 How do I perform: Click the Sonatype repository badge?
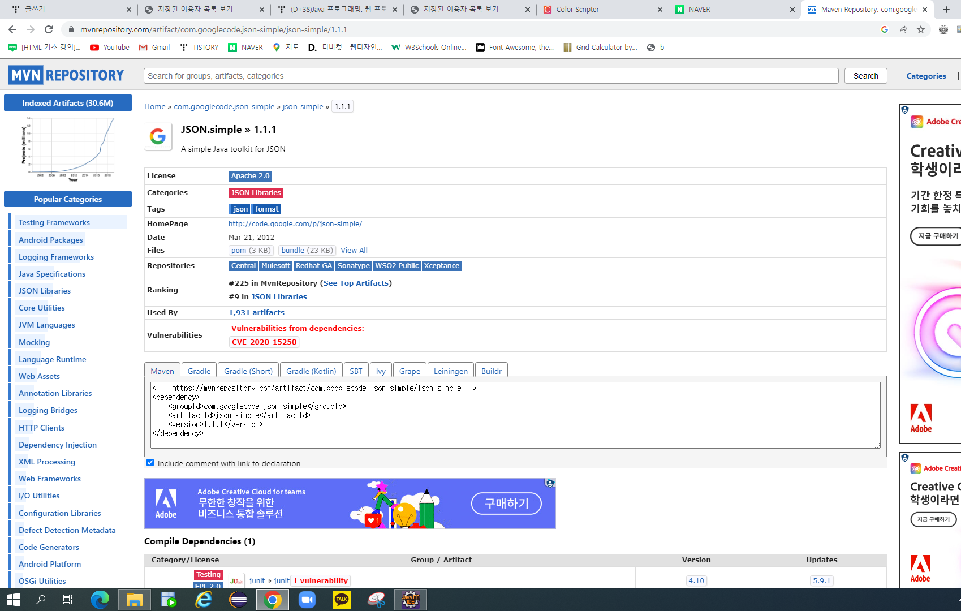point(354,266)
